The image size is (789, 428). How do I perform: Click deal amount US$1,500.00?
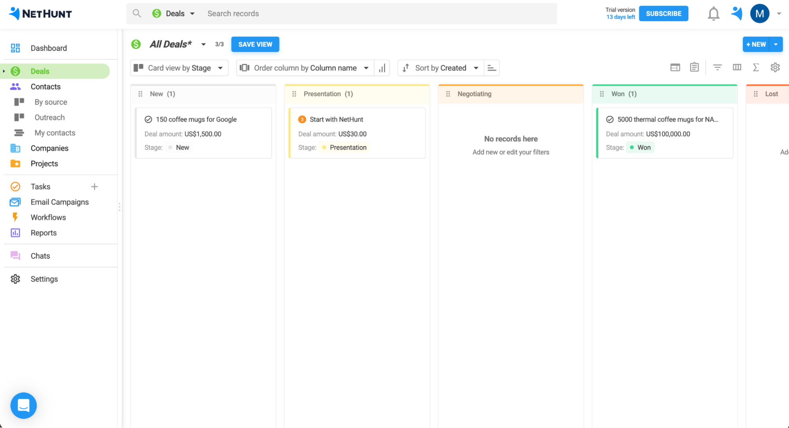coord(203,134)
